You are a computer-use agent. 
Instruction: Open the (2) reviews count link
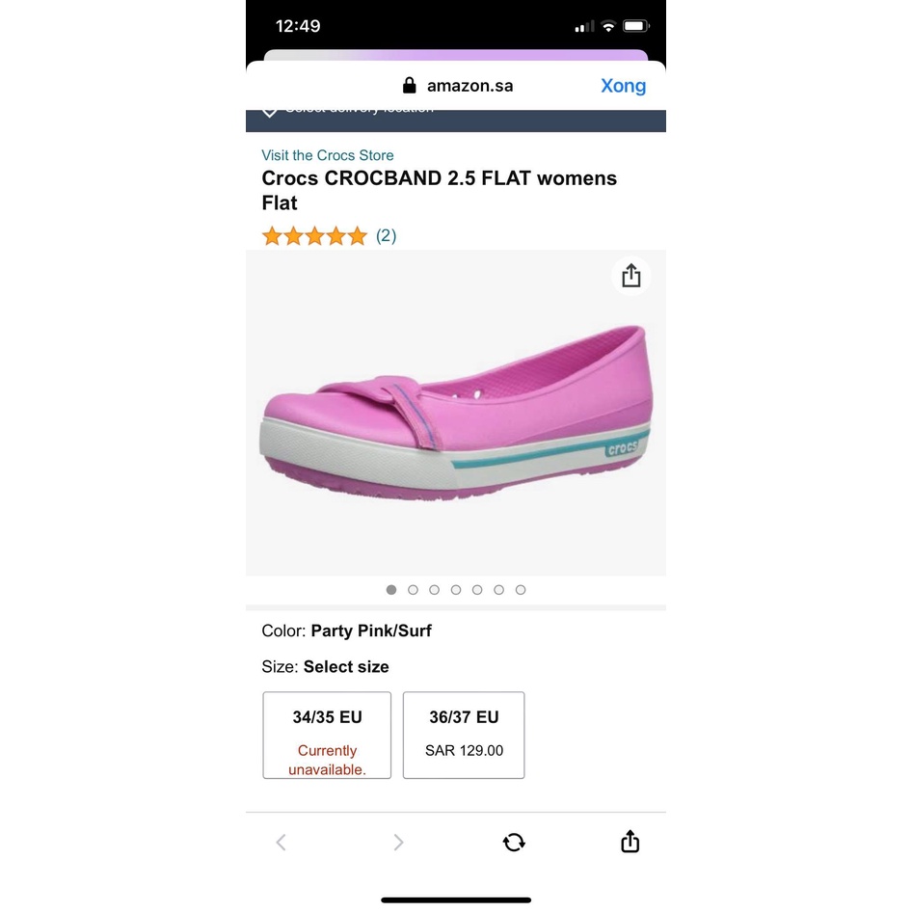click(x=386, y=235)
